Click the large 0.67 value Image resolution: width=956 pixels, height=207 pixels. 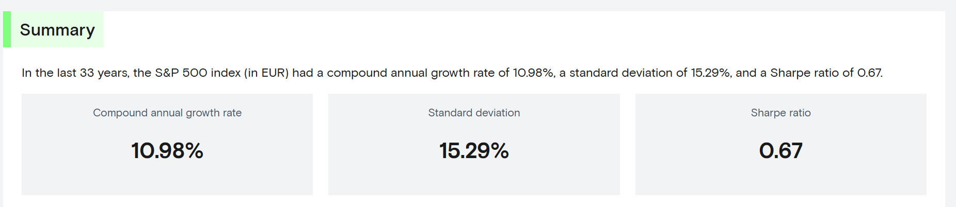[780, 151]
